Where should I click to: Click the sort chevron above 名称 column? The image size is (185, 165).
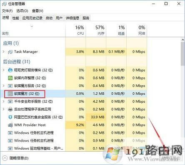pyautogui.click(x=32, y=26)
